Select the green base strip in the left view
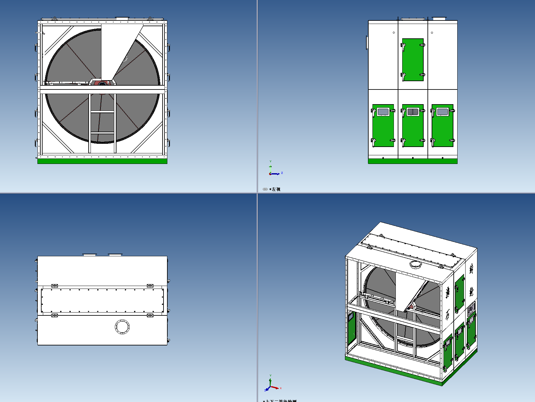 tap(413, 161)
